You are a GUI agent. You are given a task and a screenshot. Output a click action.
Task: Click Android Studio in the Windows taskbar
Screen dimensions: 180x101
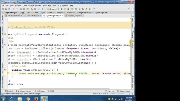coord(44,99)
